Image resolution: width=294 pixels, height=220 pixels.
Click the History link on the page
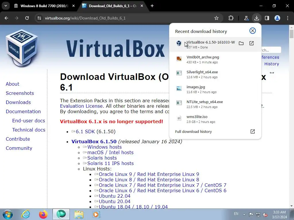[x=272, y=64]
